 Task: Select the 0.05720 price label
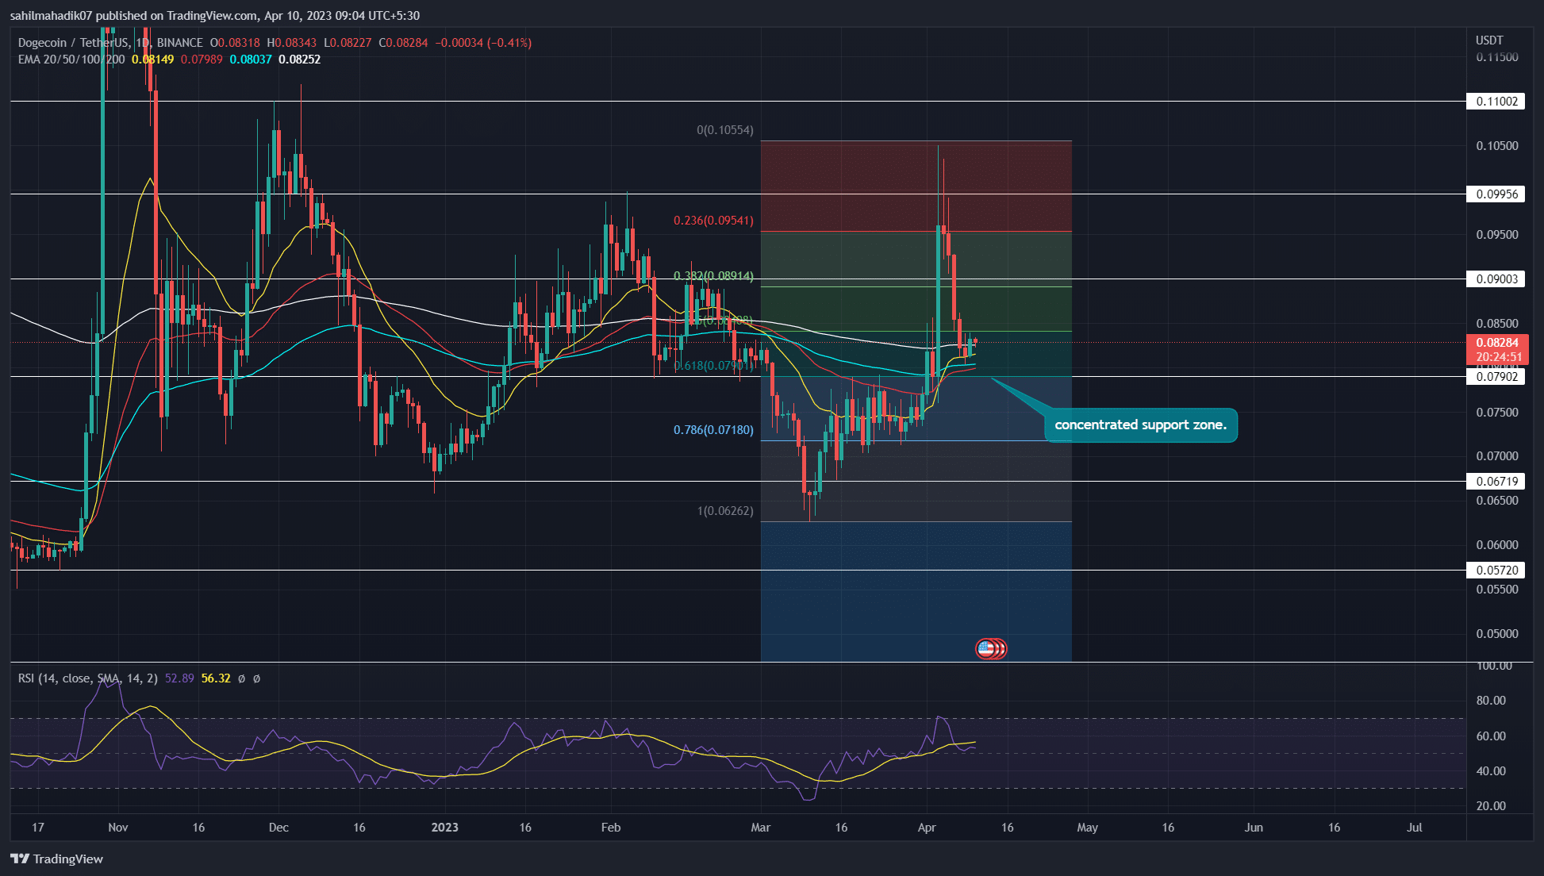1496,571
